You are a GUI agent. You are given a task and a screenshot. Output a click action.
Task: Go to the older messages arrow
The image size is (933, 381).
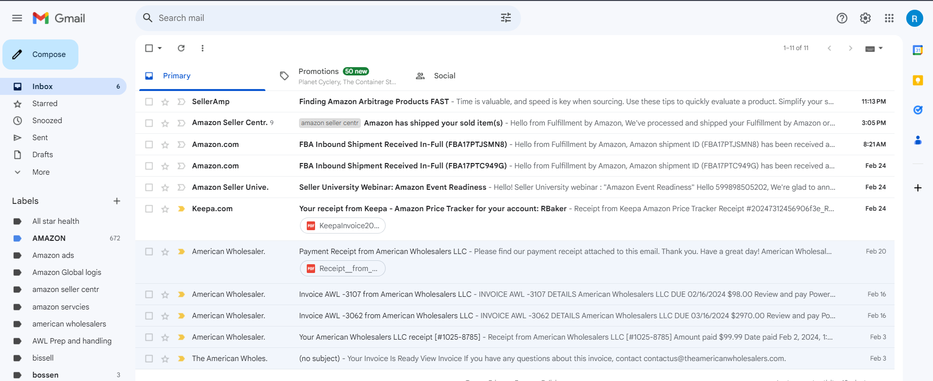pos(850,48)
